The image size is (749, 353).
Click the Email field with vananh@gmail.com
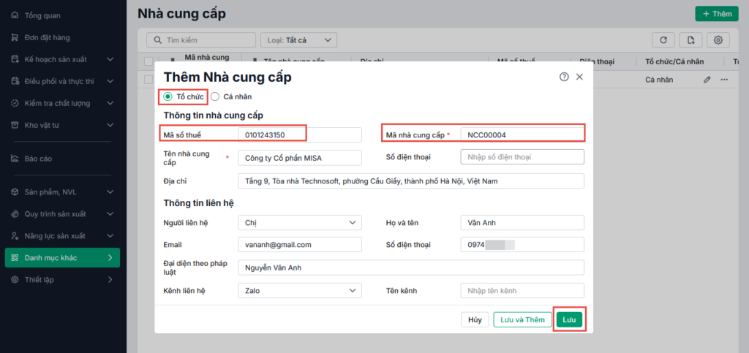[x=299, y=245]
